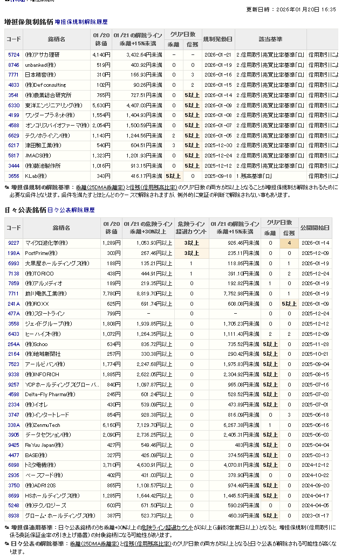This screenshot has width=341, height=559.
Task: Click stock code 8699 HSホールディングス
Action: (x=13, y=495)
